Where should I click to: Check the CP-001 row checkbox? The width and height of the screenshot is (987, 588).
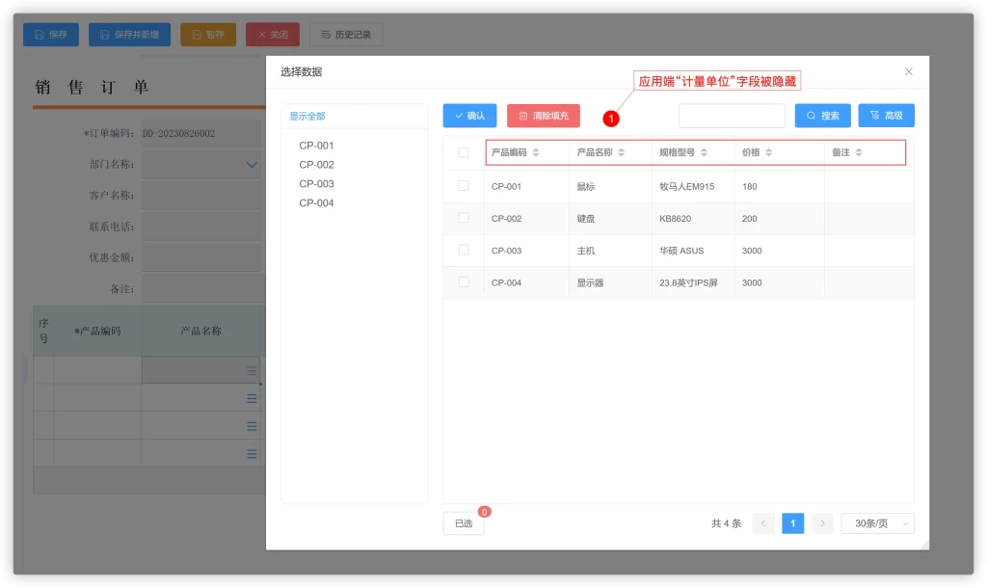point(464,186)
